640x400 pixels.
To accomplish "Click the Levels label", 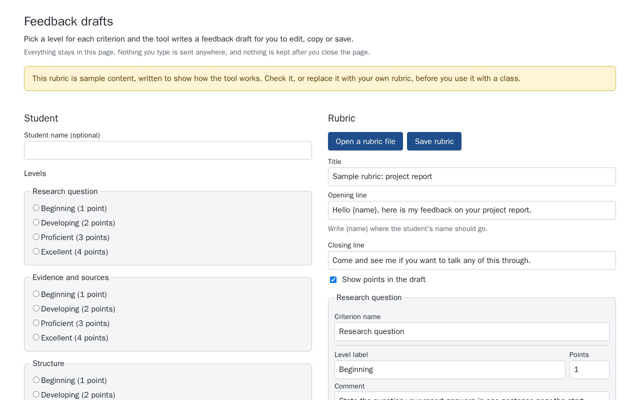I will coord(35,173).
